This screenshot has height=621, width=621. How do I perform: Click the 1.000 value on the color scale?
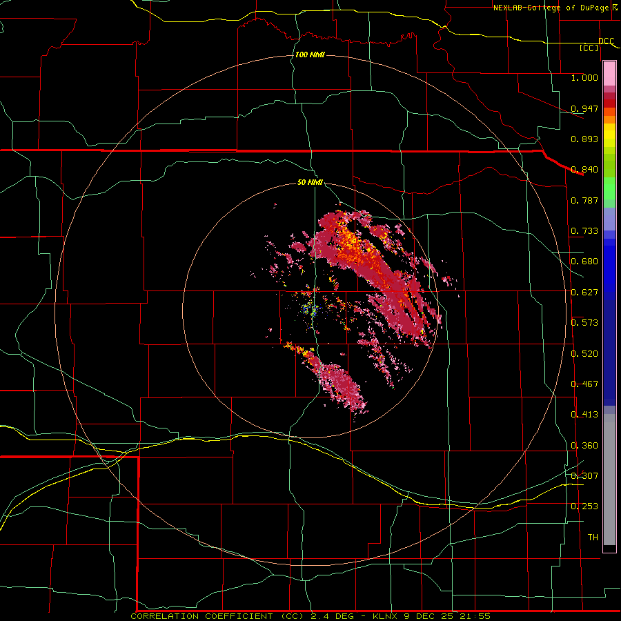click(x=584, y=77)
